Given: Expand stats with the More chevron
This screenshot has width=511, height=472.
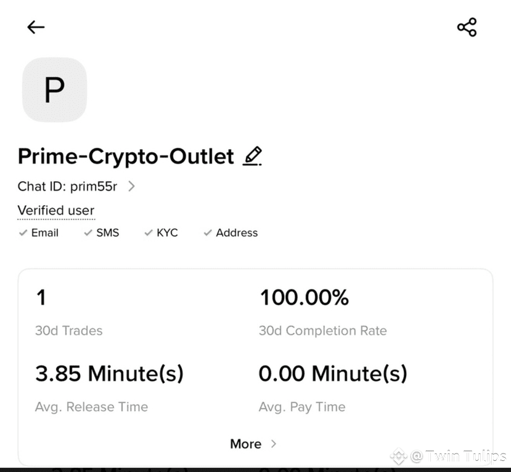Looking at the screenshot, I should click(274, 444).
